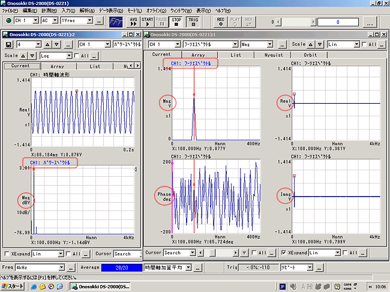
Task: Click ellipsis button next to 1Vrms dropdown
Action: (99, 20)
